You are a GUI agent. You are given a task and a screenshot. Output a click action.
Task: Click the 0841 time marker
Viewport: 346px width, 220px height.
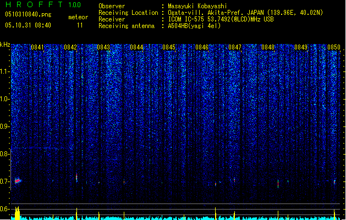pos(37,47)
